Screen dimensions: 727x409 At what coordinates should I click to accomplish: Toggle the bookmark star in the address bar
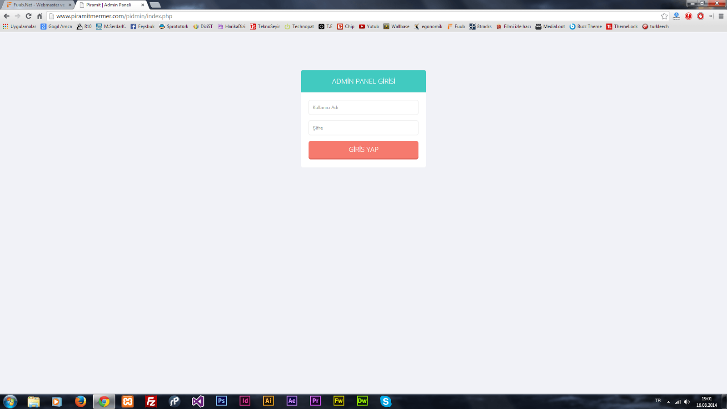(664, 15)
